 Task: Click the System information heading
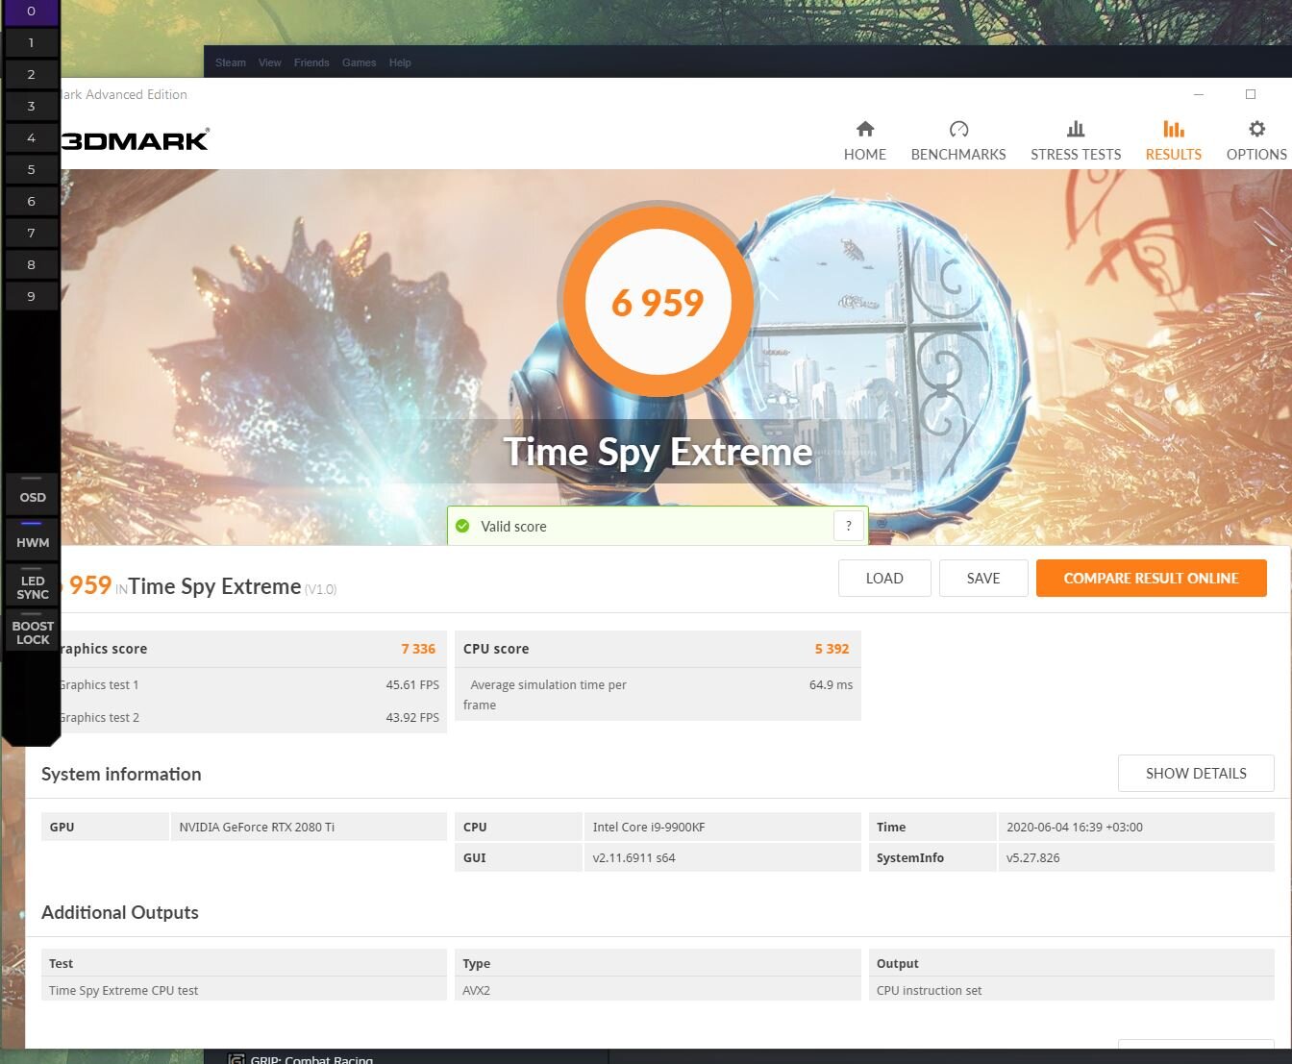click(x=121, y=774)
